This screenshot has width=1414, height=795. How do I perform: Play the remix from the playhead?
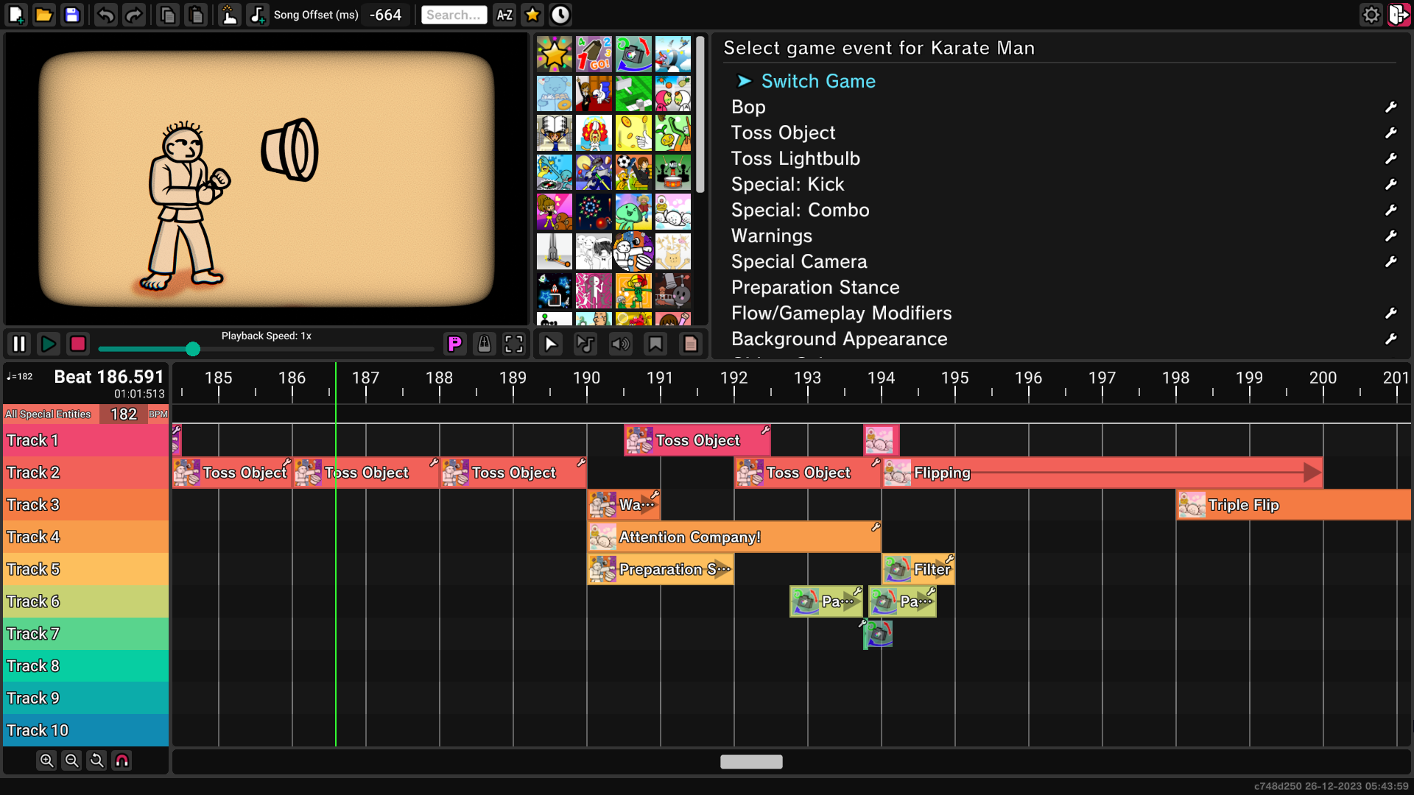[49, 344]
